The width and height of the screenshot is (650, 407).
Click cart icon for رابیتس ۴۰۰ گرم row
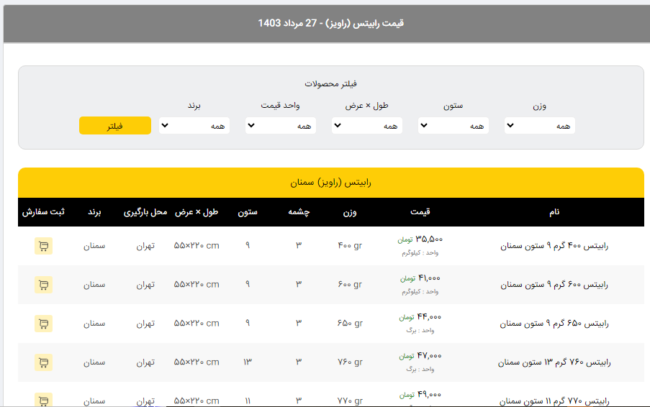(43, 246)
